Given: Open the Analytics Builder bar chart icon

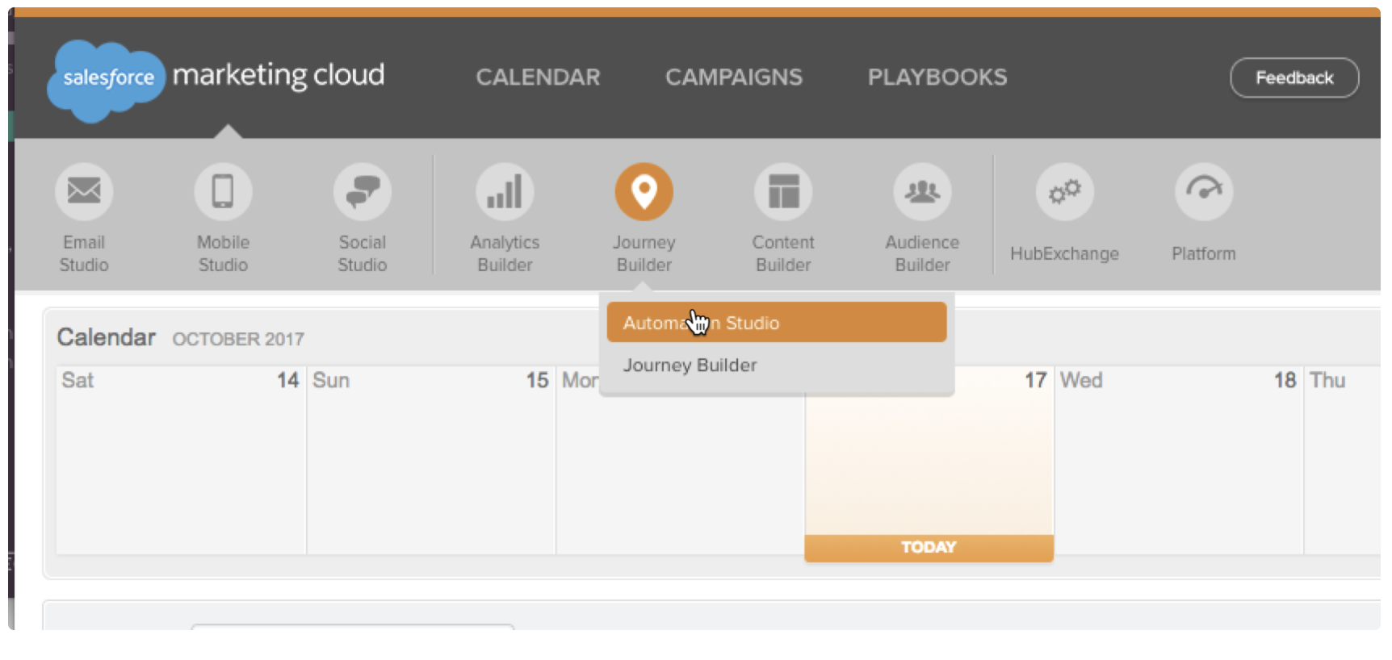Looking at the screenshot, I should [x=505, y=191].
